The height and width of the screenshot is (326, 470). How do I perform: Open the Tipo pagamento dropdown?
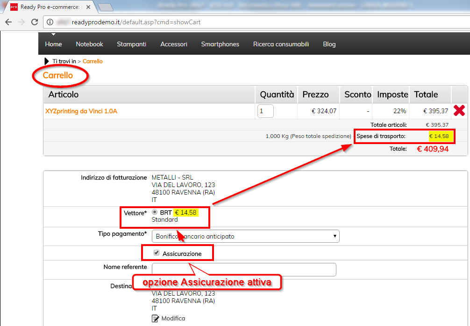pyautogui.click(x=245, y=236)
